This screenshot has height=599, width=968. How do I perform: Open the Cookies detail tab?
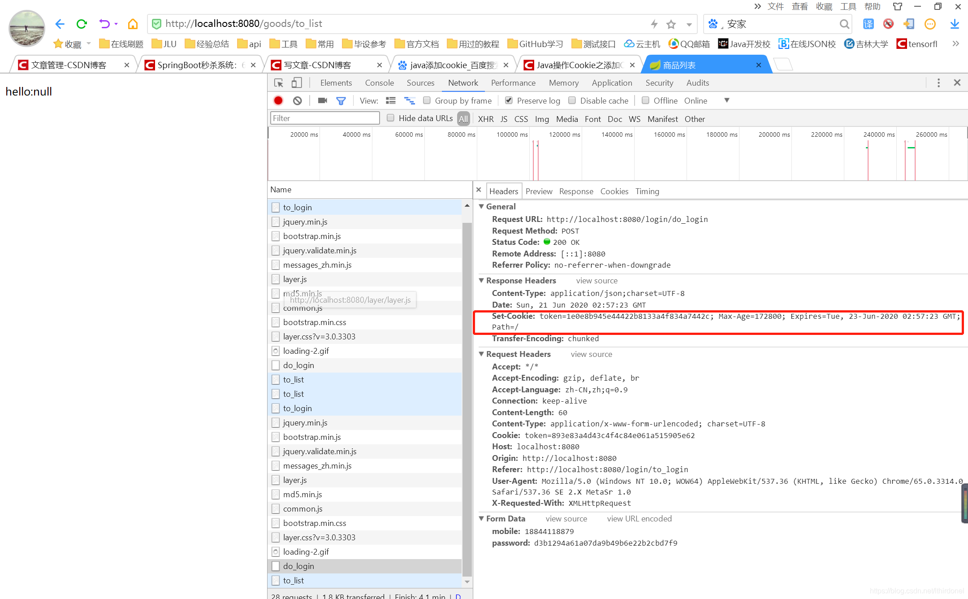tap(614, 191)
